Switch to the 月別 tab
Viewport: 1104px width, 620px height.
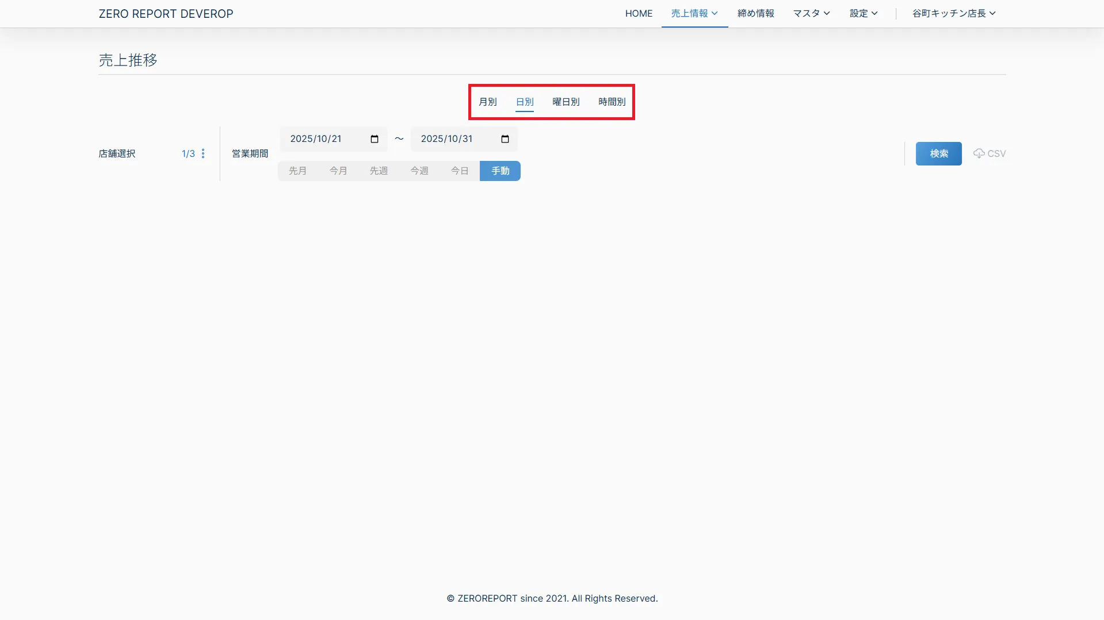[x=487, y=102]
